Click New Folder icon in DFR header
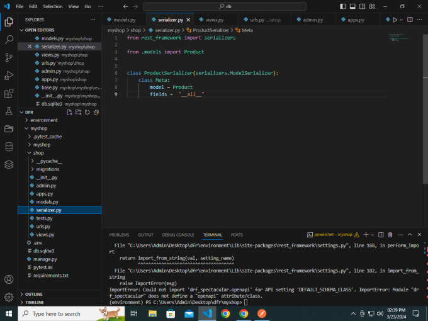The image size is (428, 321). [78, 112]
